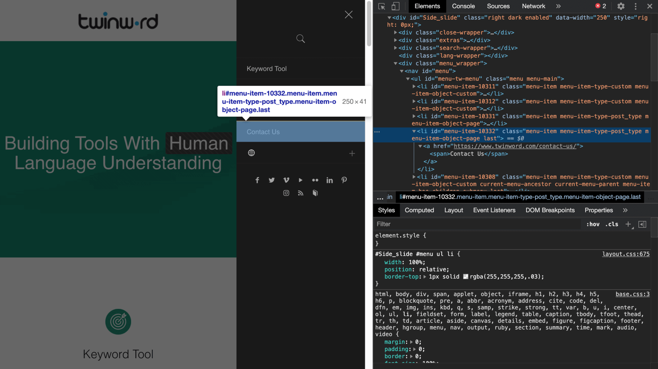The width and height of the screenshot is (658, 369).
Task: Click the Twitter icon
Action: point(271,180)
